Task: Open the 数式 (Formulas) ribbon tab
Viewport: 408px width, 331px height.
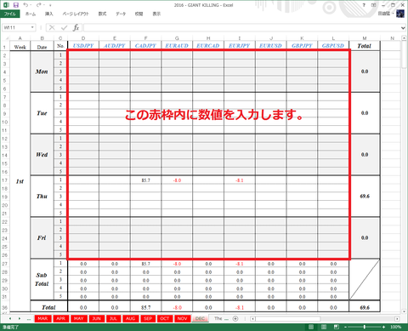Action: click(102, 14)
